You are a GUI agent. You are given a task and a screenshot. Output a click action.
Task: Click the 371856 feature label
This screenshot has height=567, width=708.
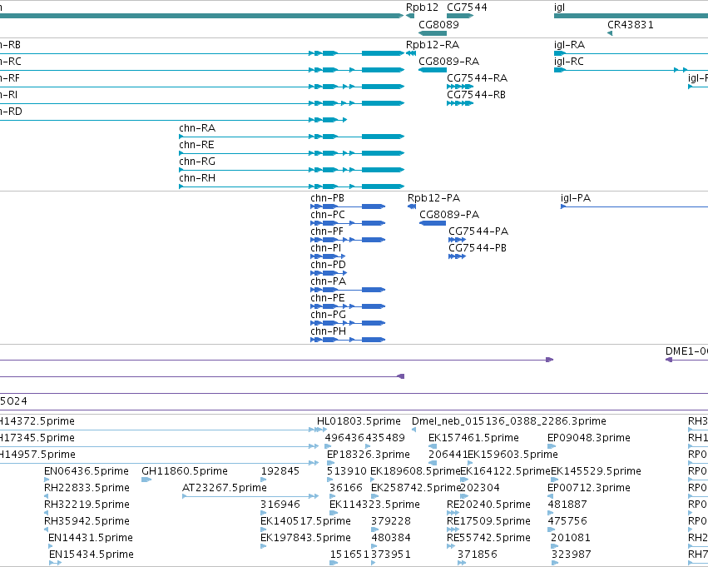coord(478,555)
